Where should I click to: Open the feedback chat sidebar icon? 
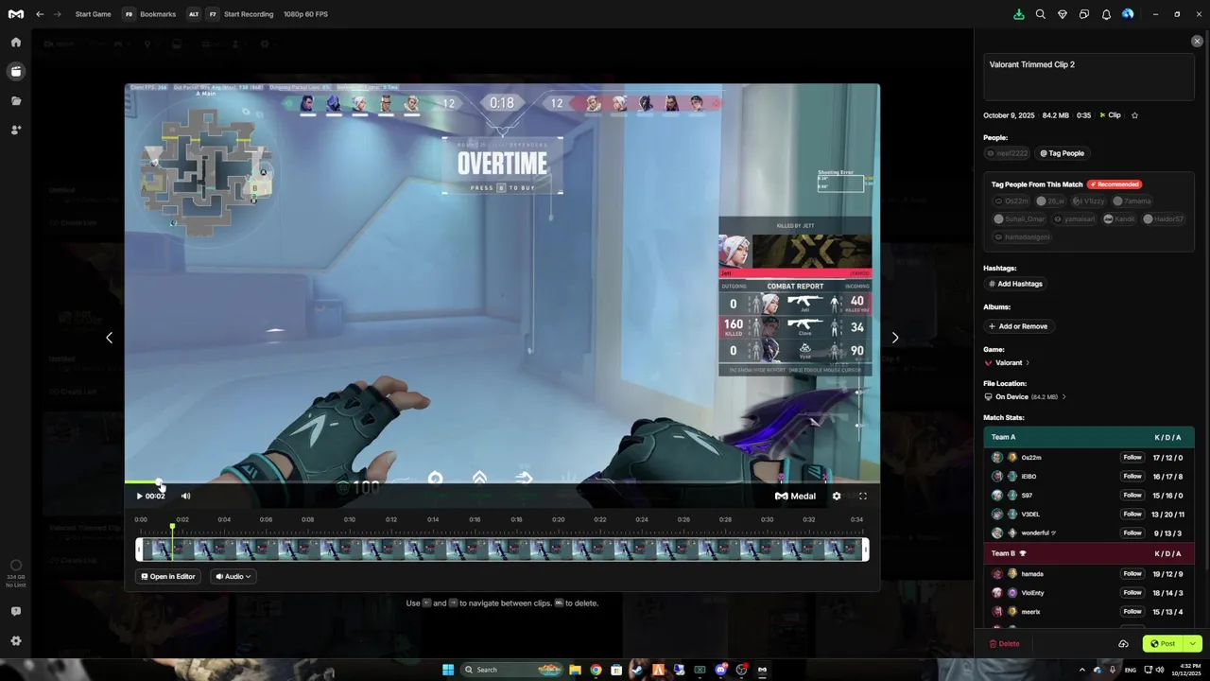pyautogui.click(x=16, y=612)
